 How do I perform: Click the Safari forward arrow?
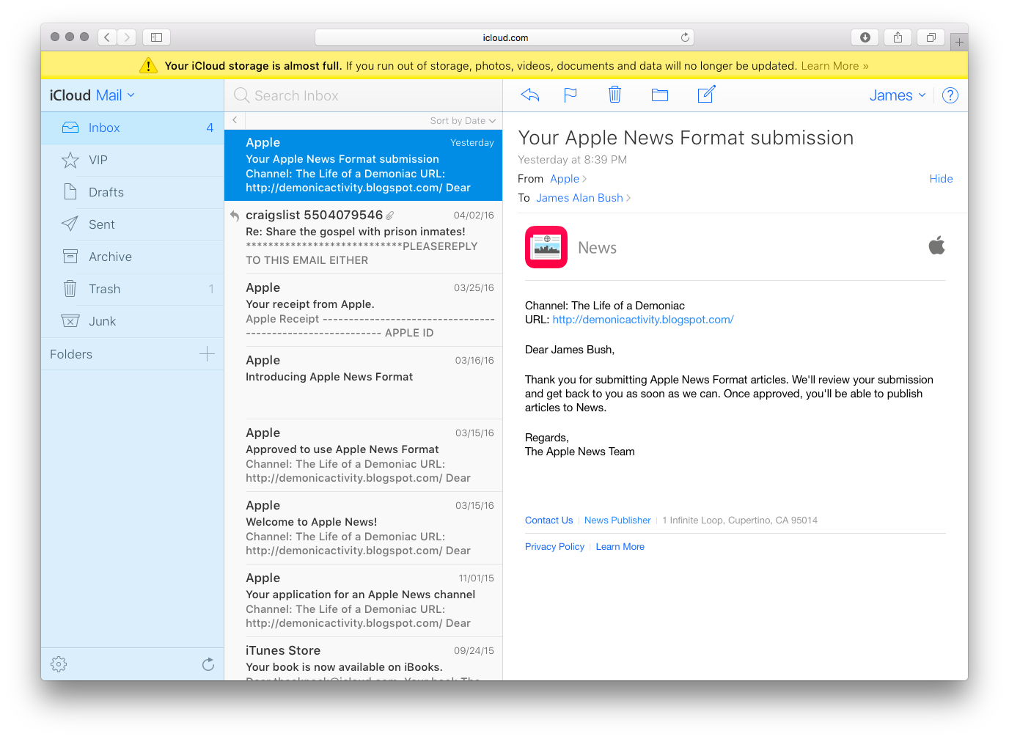coord(127,37)
